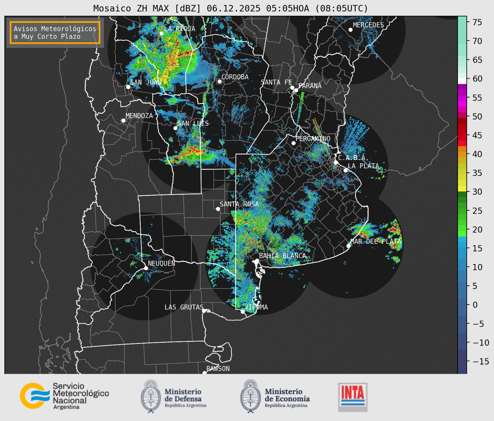
Task: Click the Mar del Plata marker dot
Action: pyautogui.click(x=348, y=246)
